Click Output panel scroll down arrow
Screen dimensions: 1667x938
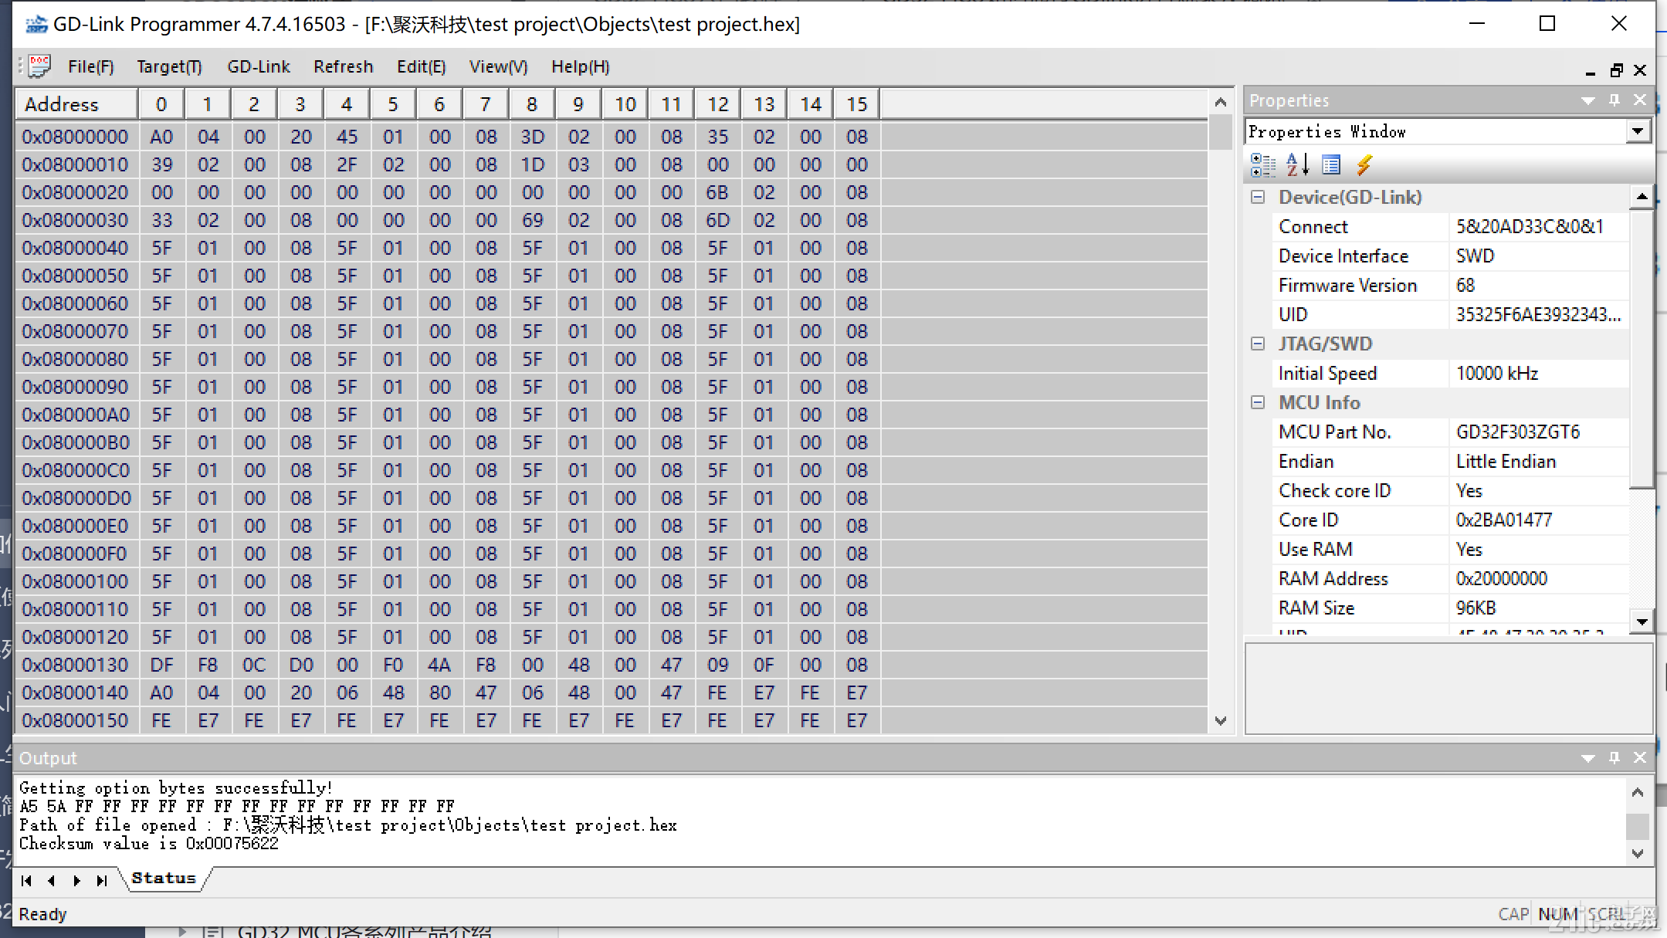pos(1638,853)
